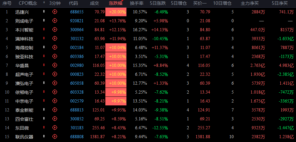Screen dimensions: 296x142
Task: Click the 1381.87 traded price cell
Action: (97, 137)
